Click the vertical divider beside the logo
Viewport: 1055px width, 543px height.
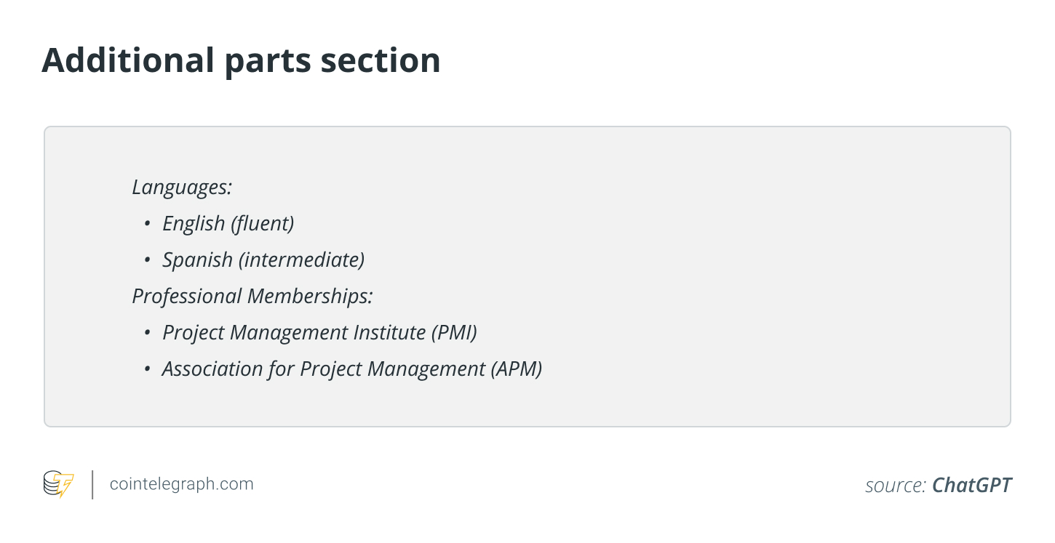(x=92, y=485)
